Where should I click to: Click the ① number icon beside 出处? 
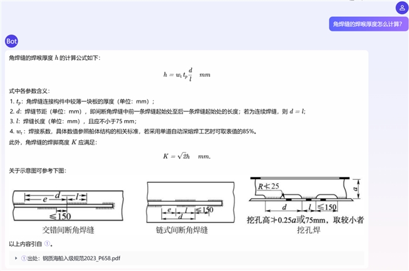23,258
